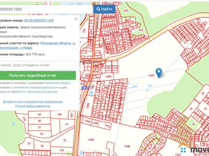Click Ручной выбор вариантов link

click(33, 106)
